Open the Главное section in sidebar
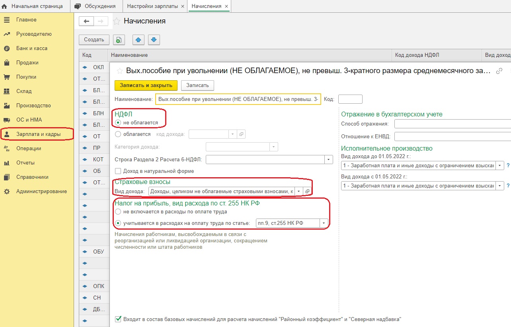This screenshot has height=327, width=511. [x=26, y=20]
